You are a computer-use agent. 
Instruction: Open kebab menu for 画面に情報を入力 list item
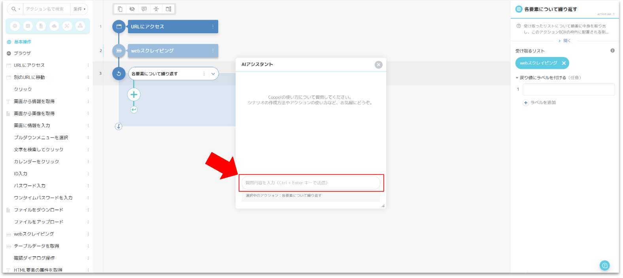tap(88, 126)
